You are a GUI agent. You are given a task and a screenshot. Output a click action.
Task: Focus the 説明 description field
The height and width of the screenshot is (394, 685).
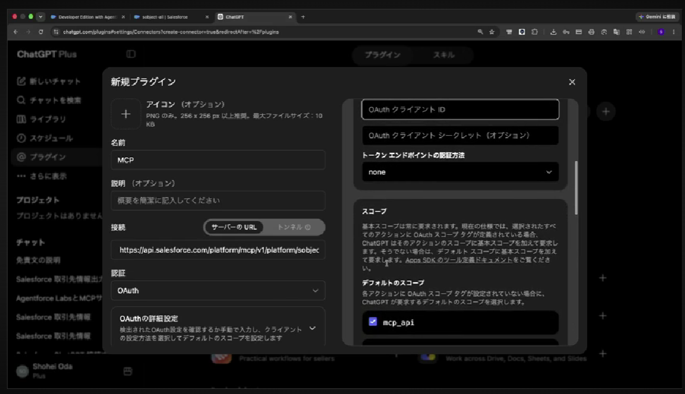218,200
